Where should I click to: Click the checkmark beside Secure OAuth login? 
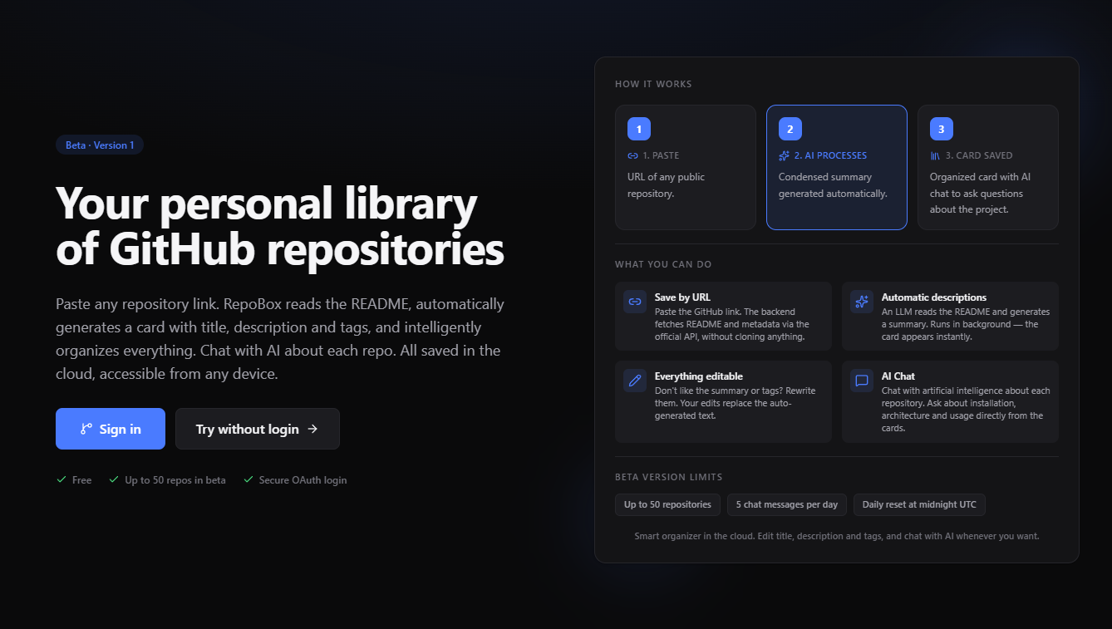[248, 479]
